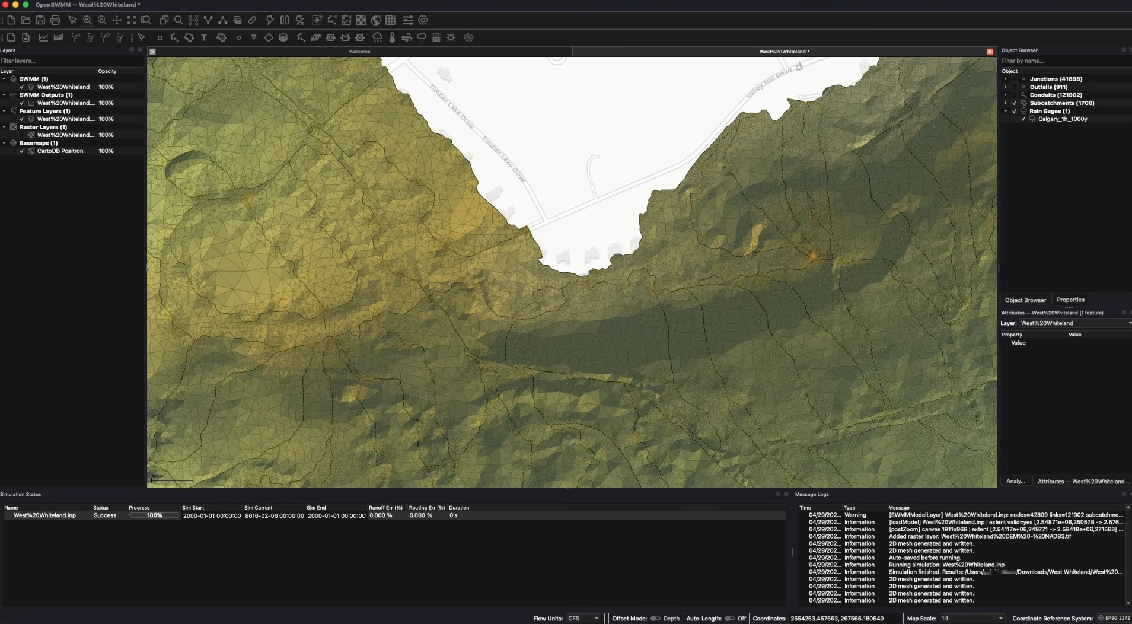Click the Open folder icon
Screen dimensions: 1132x624
[x=25, y=20]
